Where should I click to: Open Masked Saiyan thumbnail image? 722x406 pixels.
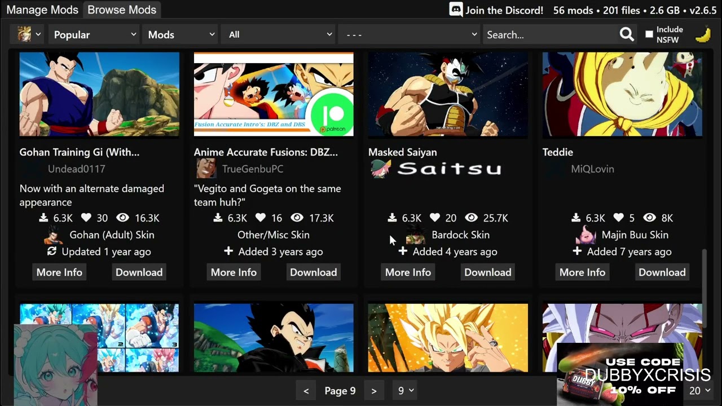point(448,94)
